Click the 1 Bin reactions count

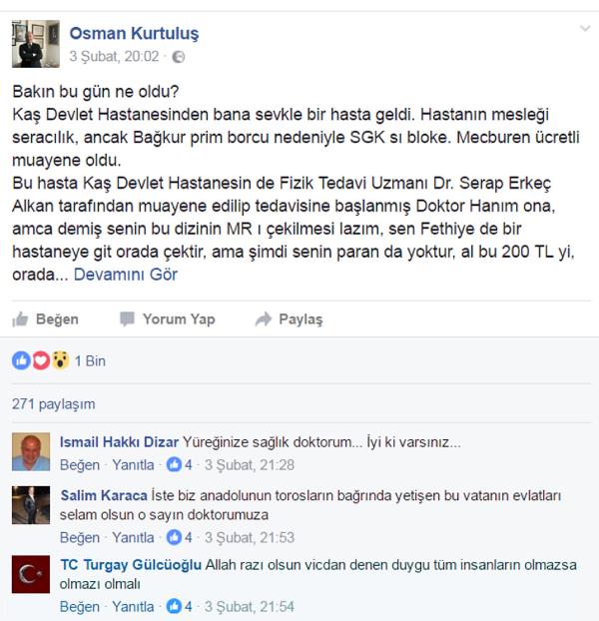(x=90, y=360)
